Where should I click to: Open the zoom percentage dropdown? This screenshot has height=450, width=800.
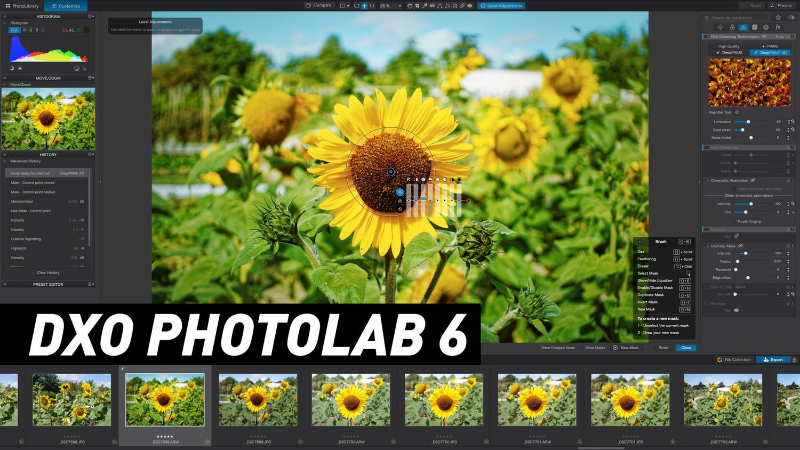(x=400, y=6)
